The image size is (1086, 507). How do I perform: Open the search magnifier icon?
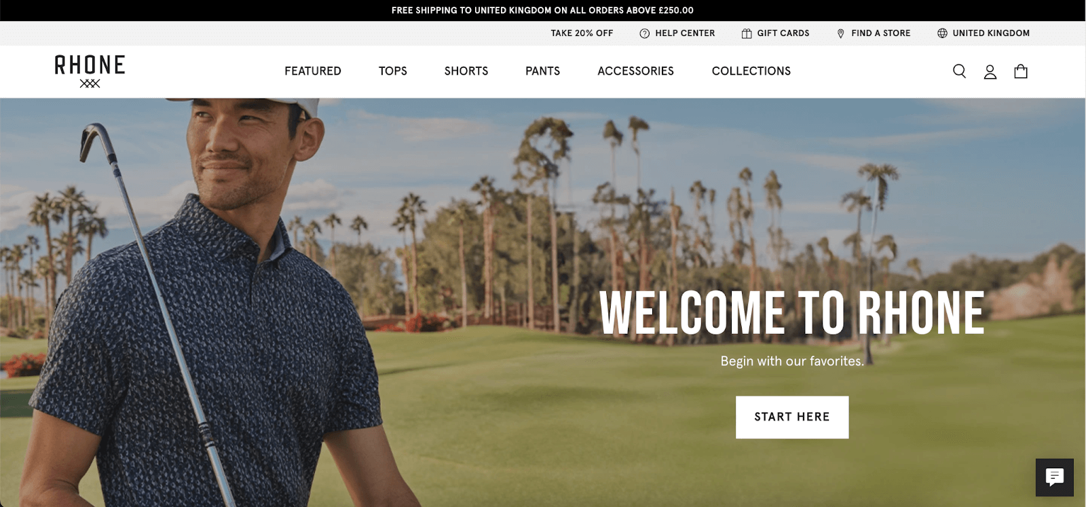pos(959,71)
